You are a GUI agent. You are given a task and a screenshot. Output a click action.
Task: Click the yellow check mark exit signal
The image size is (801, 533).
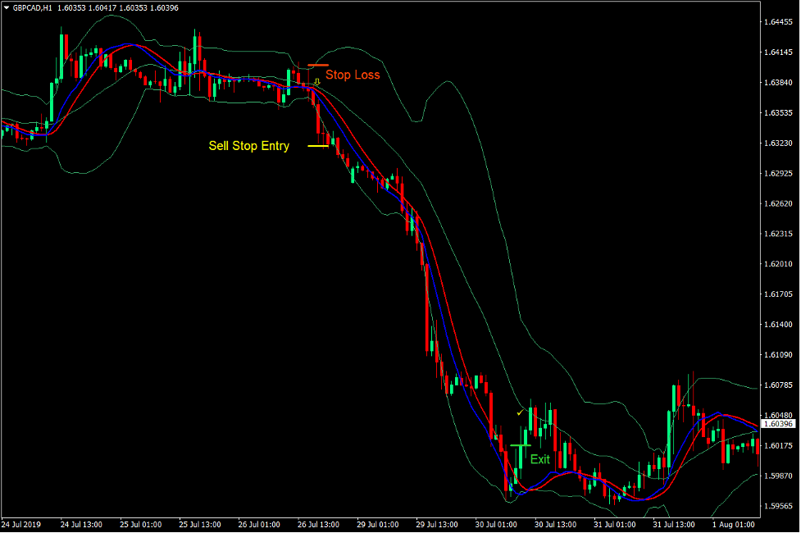tap(520, 412)
